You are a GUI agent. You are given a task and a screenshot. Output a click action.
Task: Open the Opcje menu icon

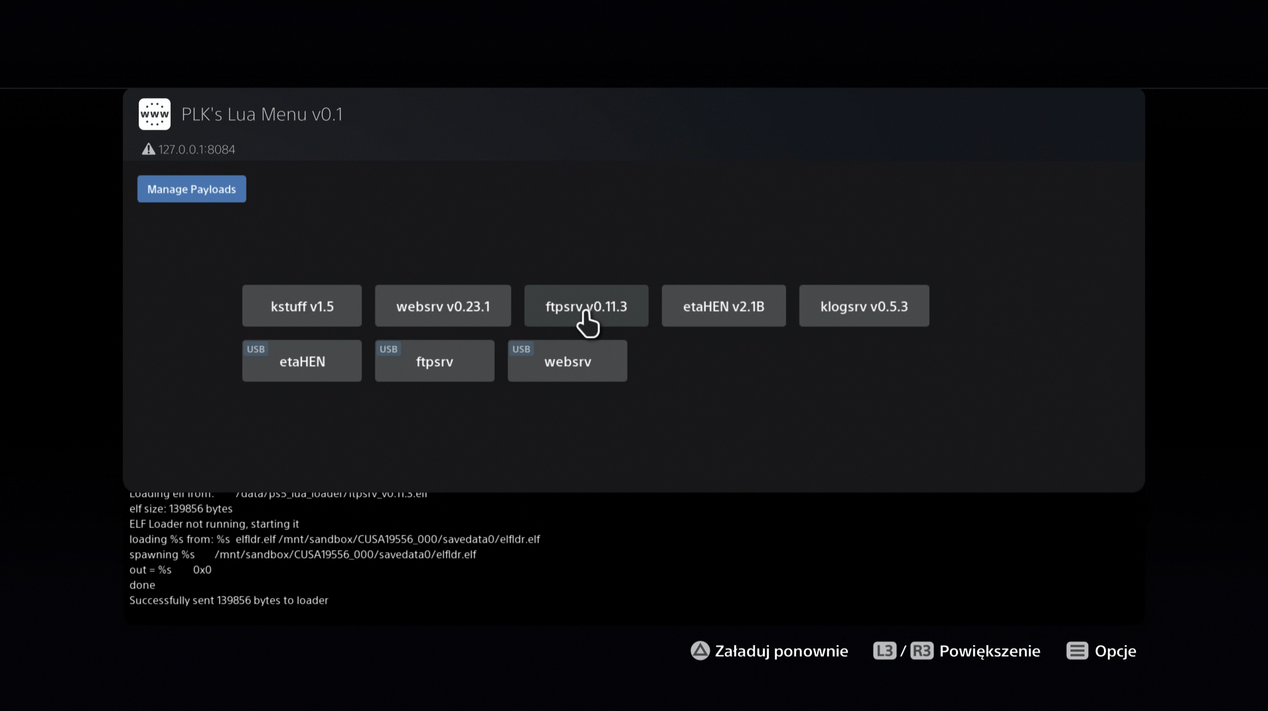click(1077, 651)
